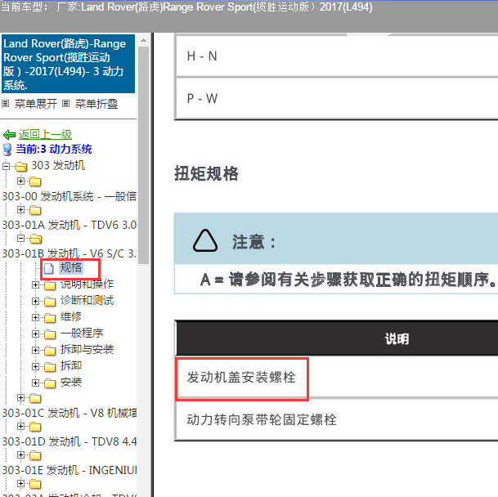
Task: Expand the node above 303-01C 发动机 V8
Action: pyautogui.click(x=20, y=397)
